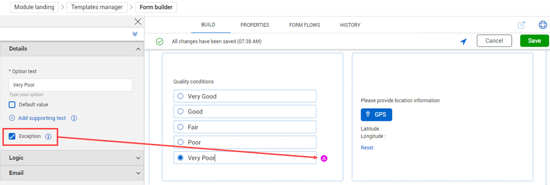Go to Module landing breadcrumb
This screenshot has height=185, width=550.
[34, 7]
